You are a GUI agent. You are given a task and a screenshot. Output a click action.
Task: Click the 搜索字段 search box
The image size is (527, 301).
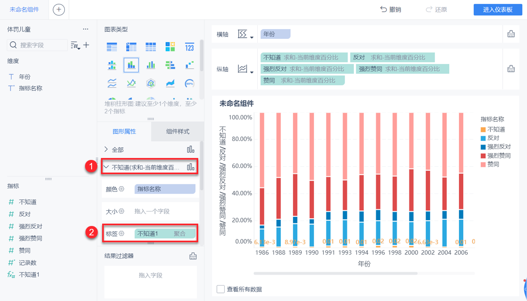point(37,45)
